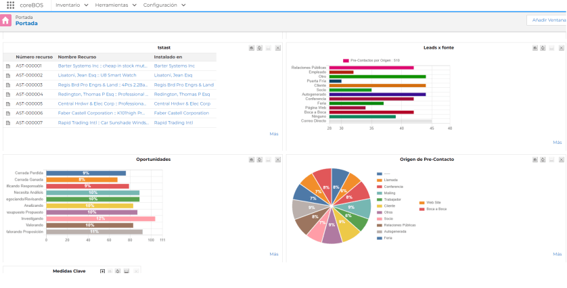567x288 pixels.
Task: Open record icon for AST-000001 row
Action: (x=8, y=66)
